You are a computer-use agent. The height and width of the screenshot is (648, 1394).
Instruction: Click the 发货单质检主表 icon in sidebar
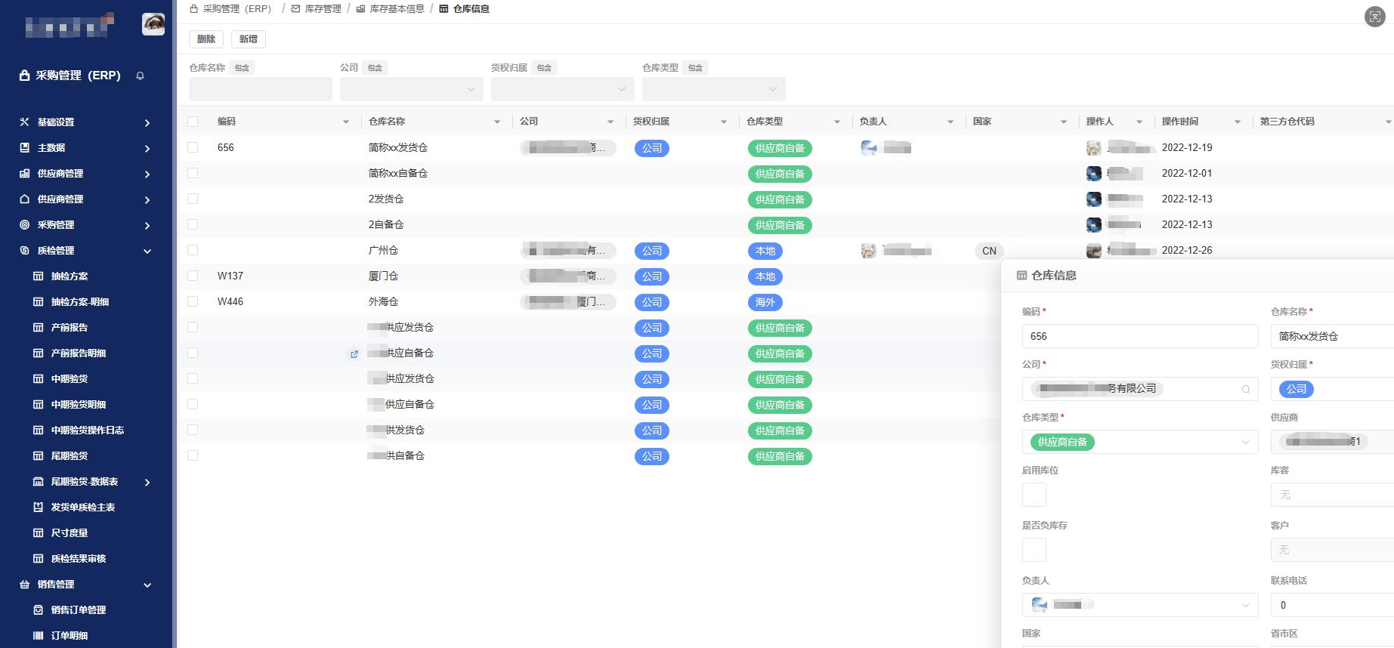point(38,508)
